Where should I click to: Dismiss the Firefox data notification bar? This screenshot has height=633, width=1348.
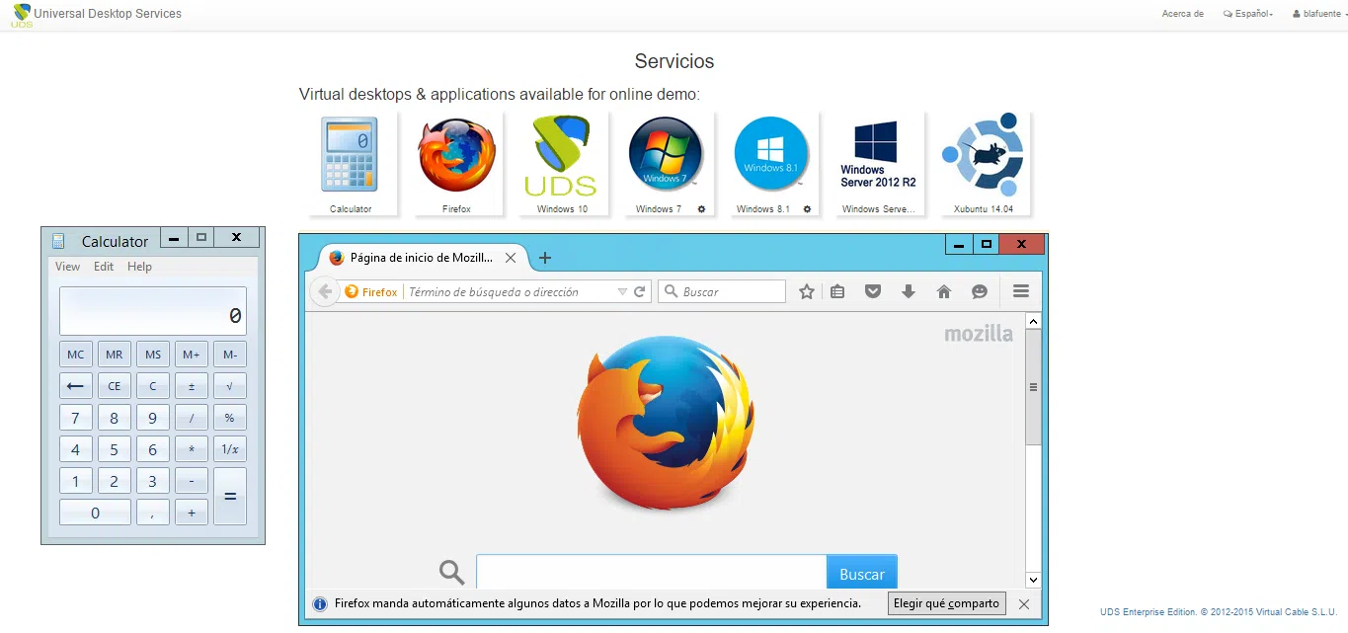click(x=1024, y=603)
